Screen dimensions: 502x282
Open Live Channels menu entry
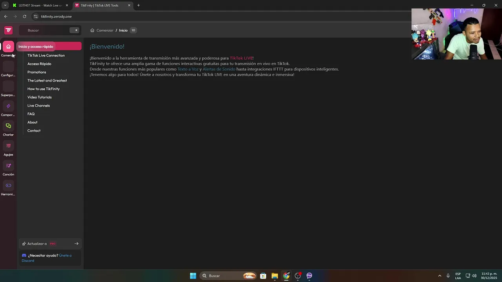38,105
